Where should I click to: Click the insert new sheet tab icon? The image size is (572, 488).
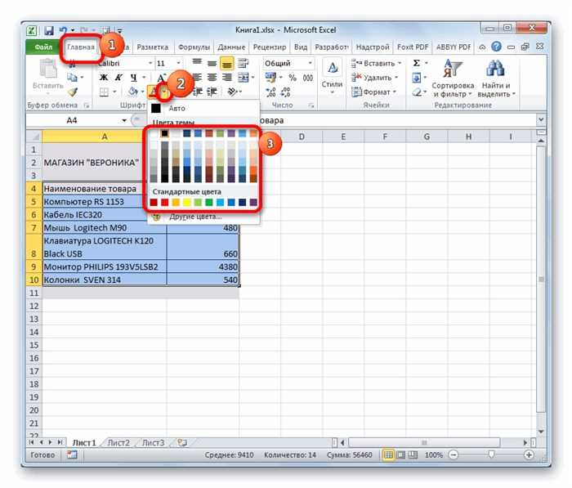pos(182,443)
